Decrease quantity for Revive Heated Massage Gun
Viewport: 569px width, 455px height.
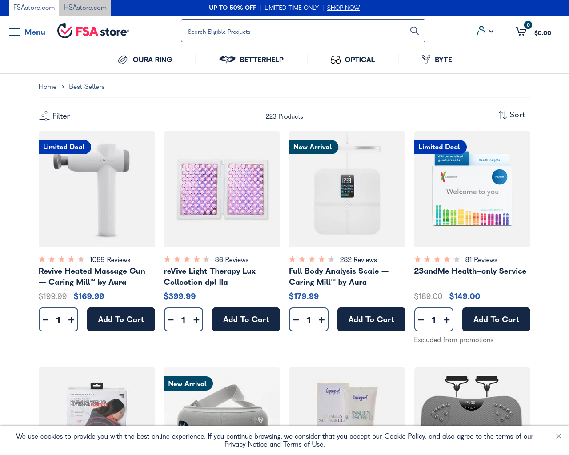point(45,320)
